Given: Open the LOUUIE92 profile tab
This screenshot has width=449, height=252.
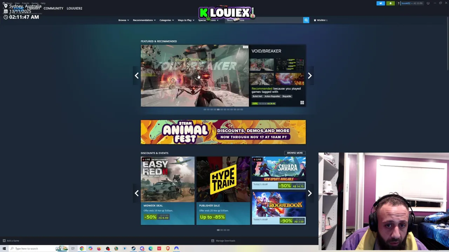Looking at the screenshot, I should click(x=74, y=8).
